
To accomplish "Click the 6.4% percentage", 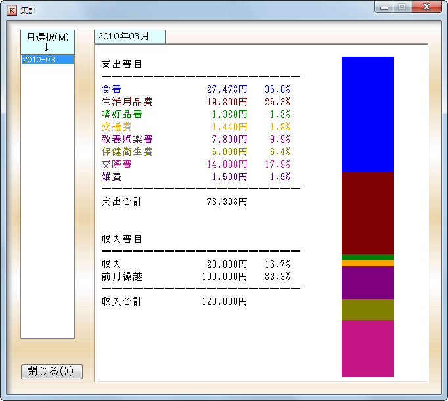I will (x=280, y=152).
